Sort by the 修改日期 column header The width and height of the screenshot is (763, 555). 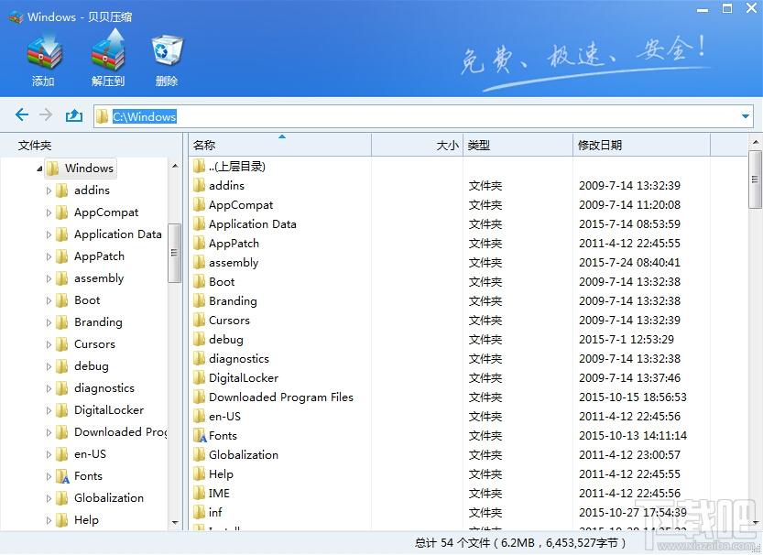pos(641,145)
